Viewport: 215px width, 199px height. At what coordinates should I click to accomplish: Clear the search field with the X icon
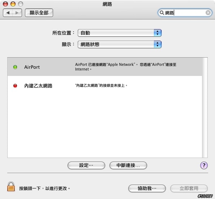[208, 13]
